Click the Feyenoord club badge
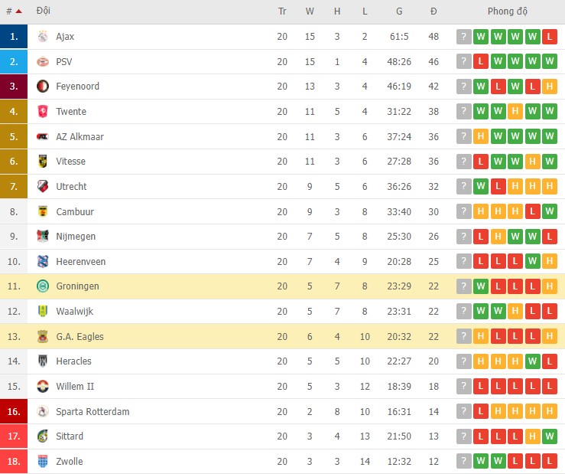 (43, 87)
